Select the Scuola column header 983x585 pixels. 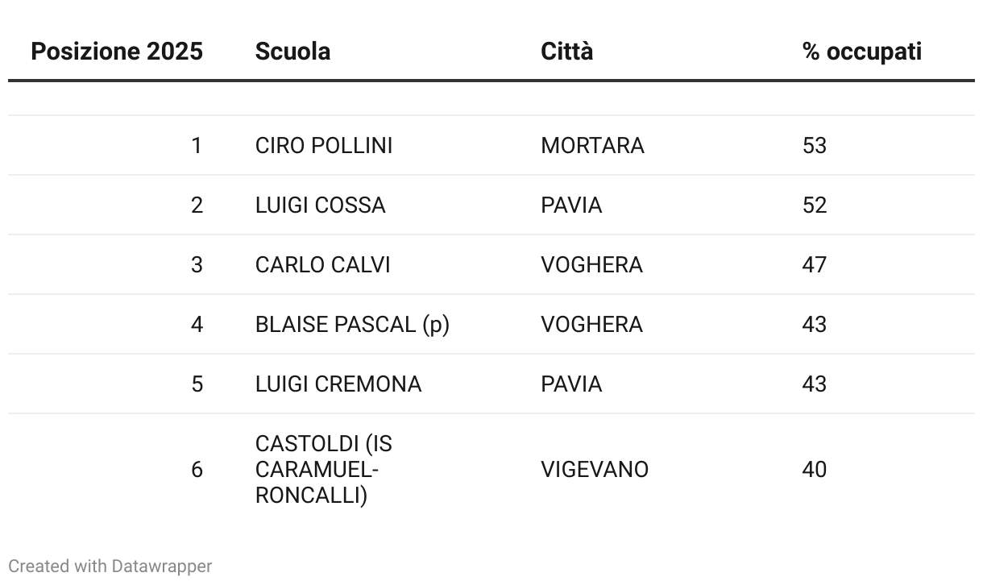pos(292,52)
